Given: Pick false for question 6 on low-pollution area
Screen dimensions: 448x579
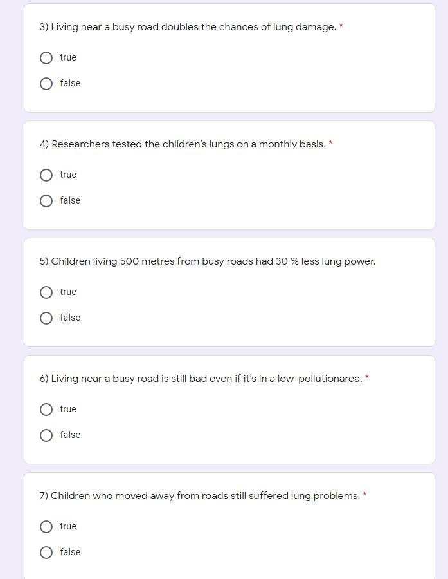Looking at the screenshot, I should [x=46, y=435].
